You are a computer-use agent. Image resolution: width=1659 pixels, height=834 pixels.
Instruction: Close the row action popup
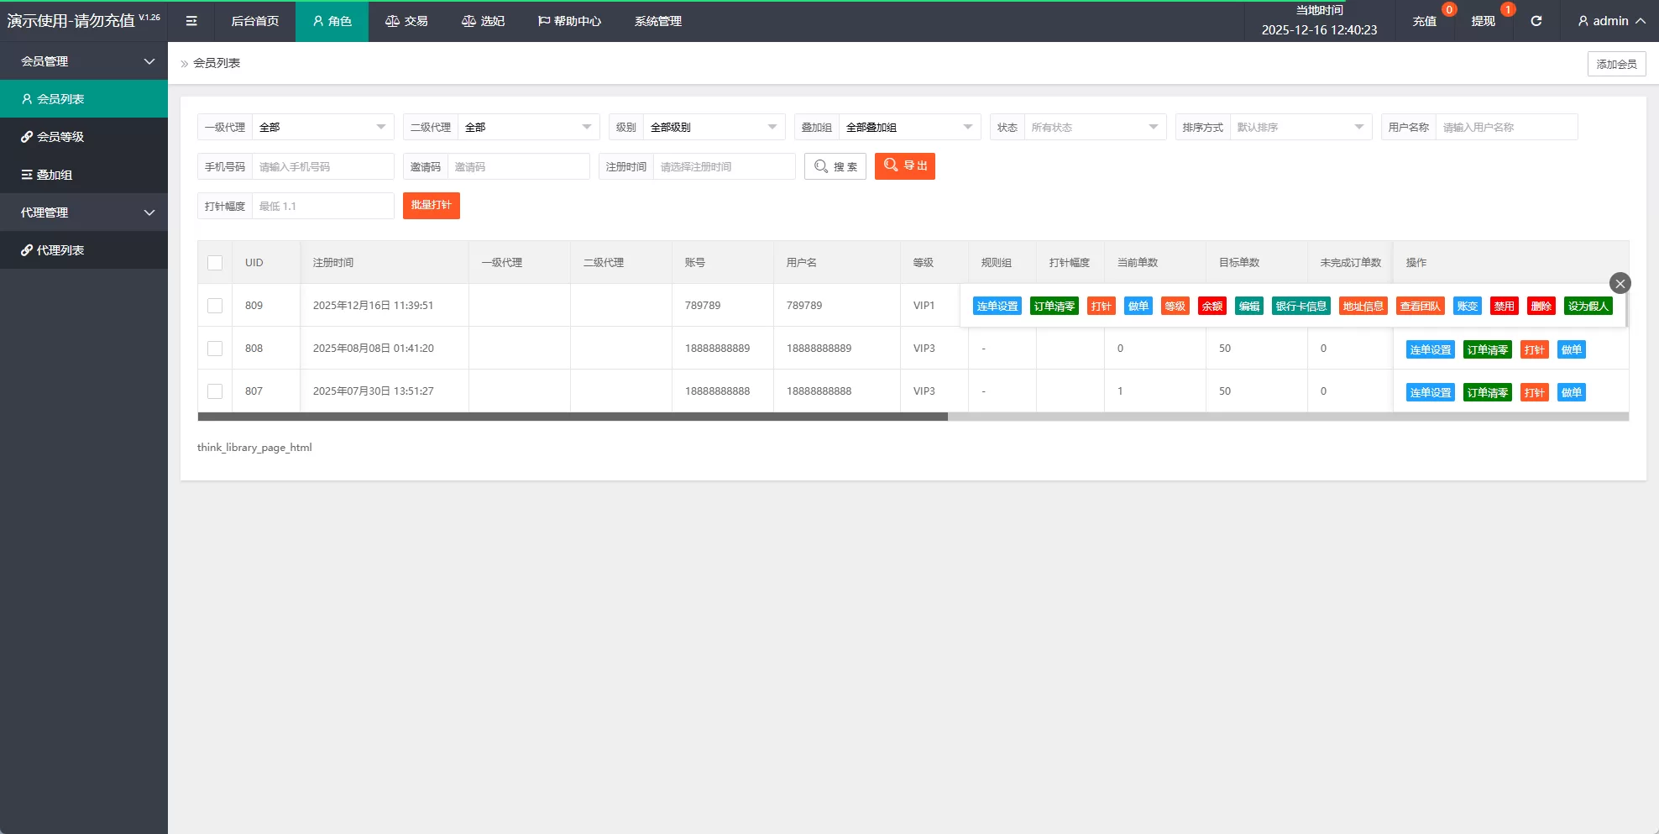[x=1620, y=283]
